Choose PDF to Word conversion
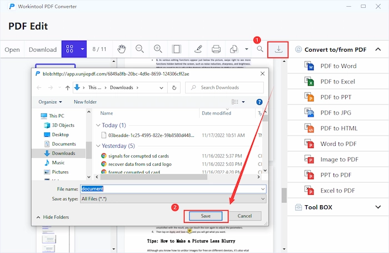The image size is (389, 253). (x=338, y=66)
